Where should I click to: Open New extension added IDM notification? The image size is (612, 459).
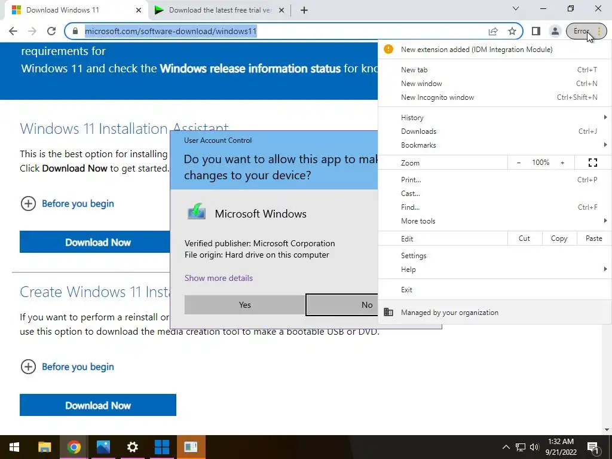click(x=494, y=50)
